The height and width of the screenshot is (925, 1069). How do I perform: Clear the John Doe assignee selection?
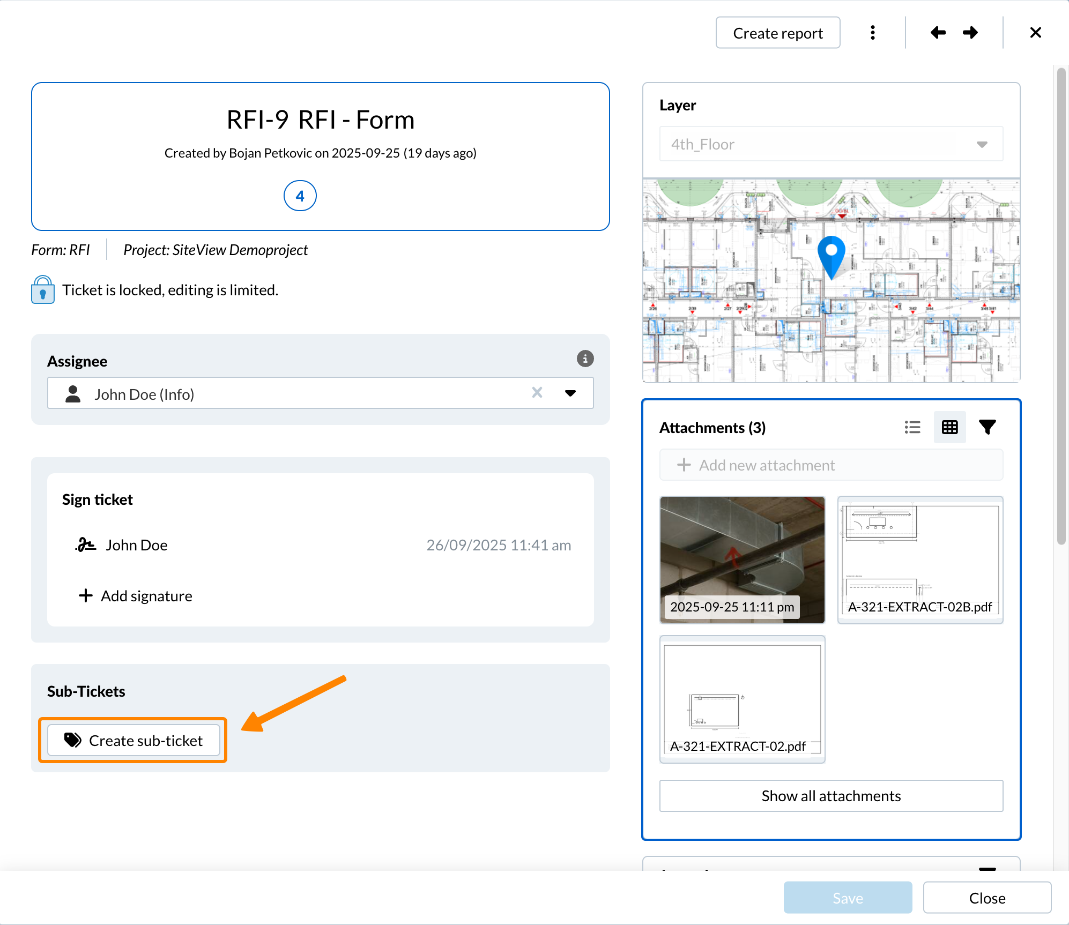point(537,393)
